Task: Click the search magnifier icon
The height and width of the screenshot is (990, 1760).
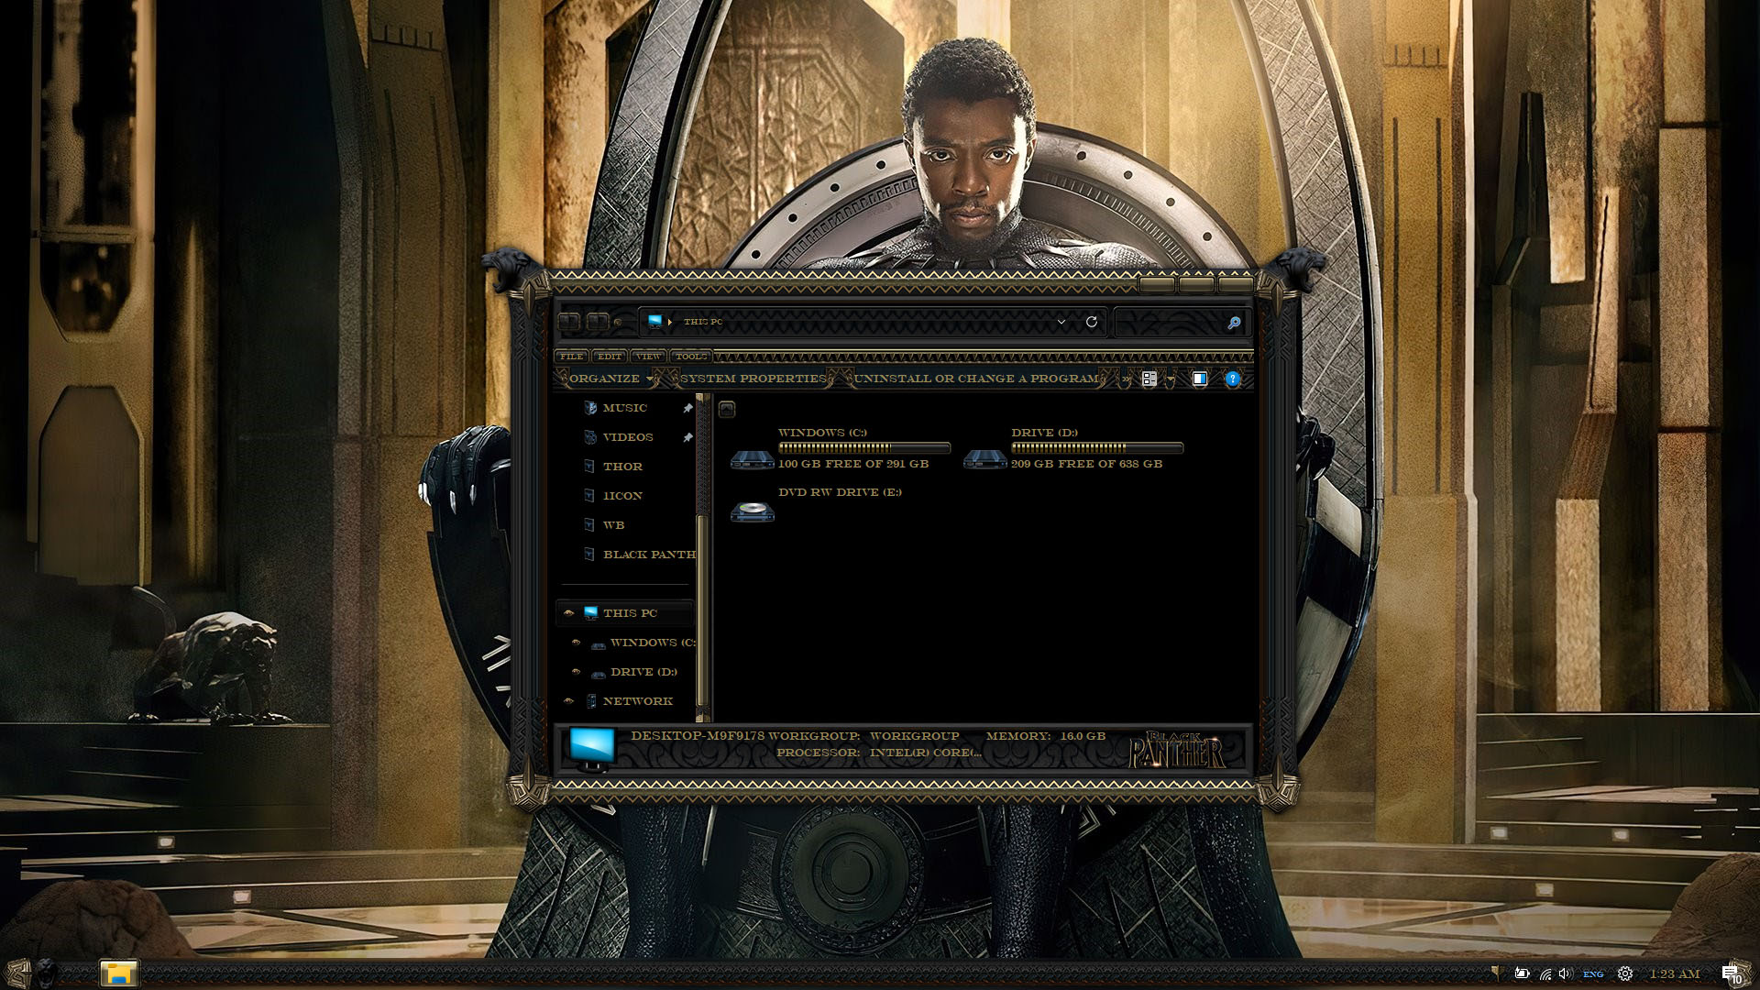Action: pyautogui.click(x=1234, y=323)
